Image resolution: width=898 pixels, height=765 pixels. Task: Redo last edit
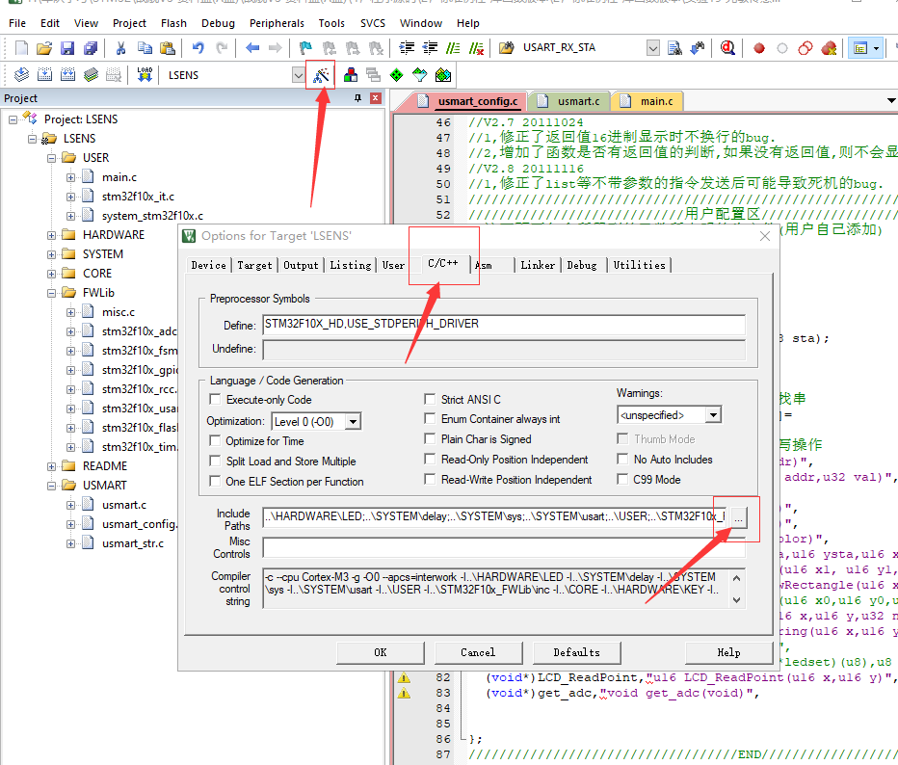pyautogui.click(x=222, y=48)
